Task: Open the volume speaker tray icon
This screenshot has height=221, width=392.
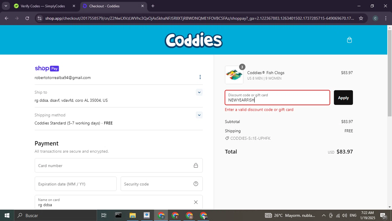Action: coord(344,215)
